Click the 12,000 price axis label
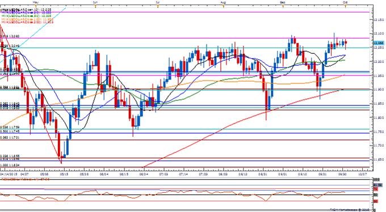Viewport: 386px width, 212px height. [x=379, y=61]
